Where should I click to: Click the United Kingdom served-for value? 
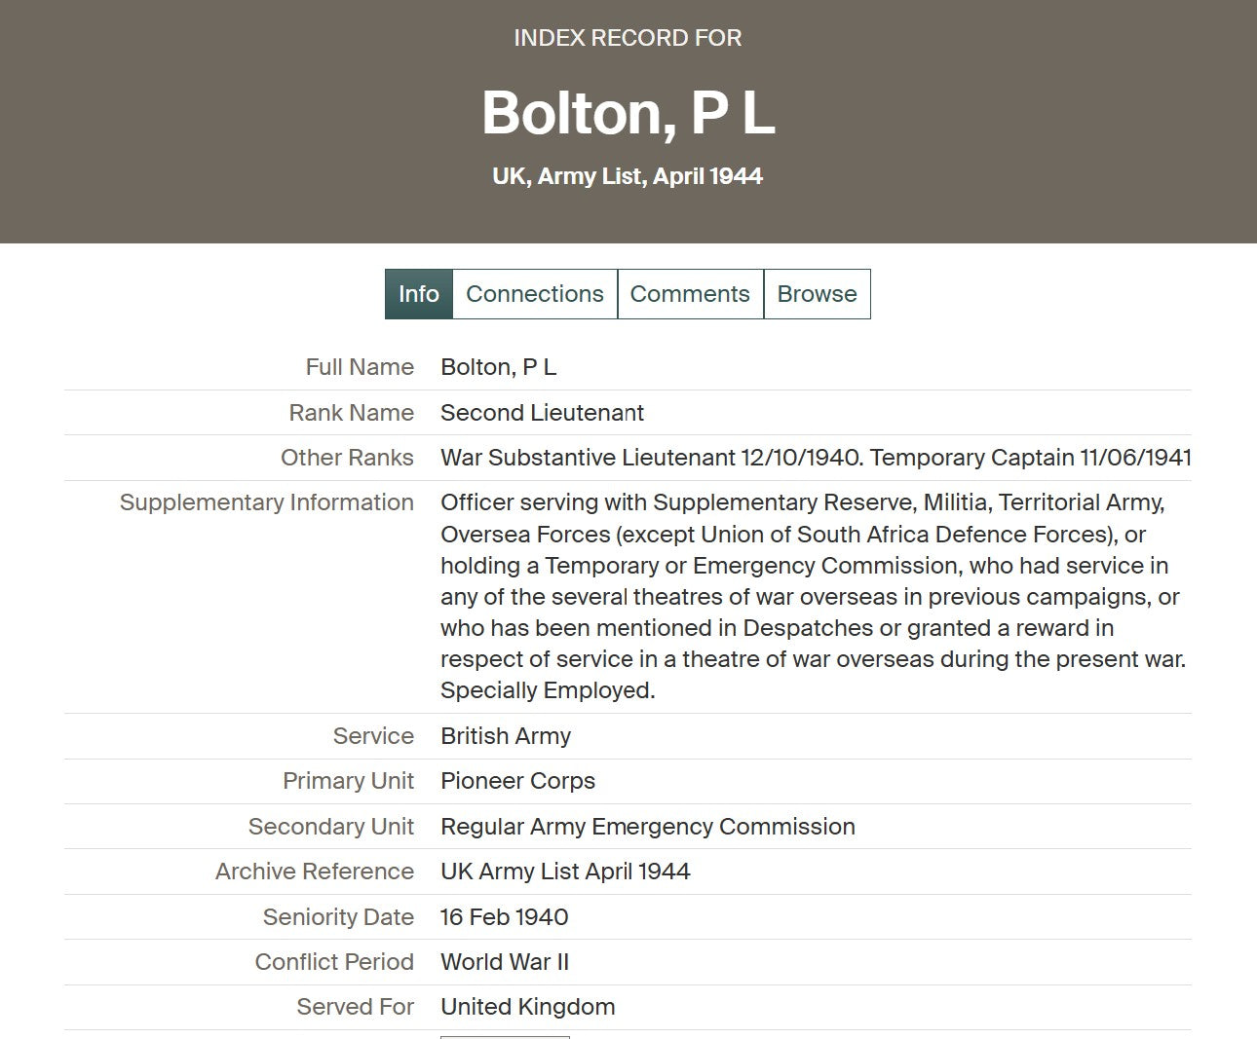click(527, 1007)
